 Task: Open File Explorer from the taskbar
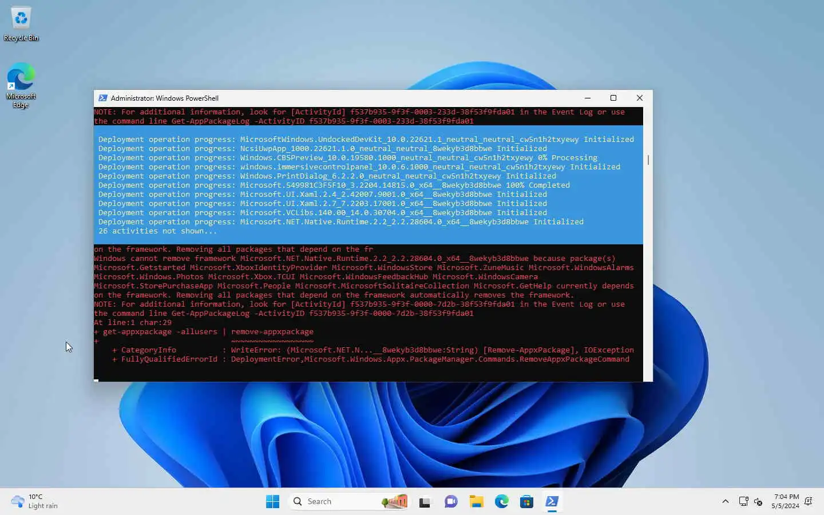pyautogui.click(x=476, y=502)
